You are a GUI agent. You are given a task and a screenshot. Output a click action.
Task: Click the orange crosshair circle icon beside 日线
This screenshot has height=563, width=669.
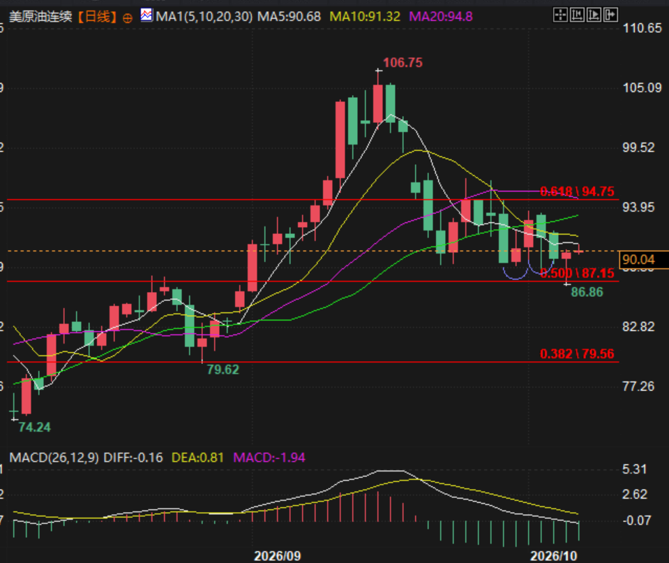click(x=128, y=18)
